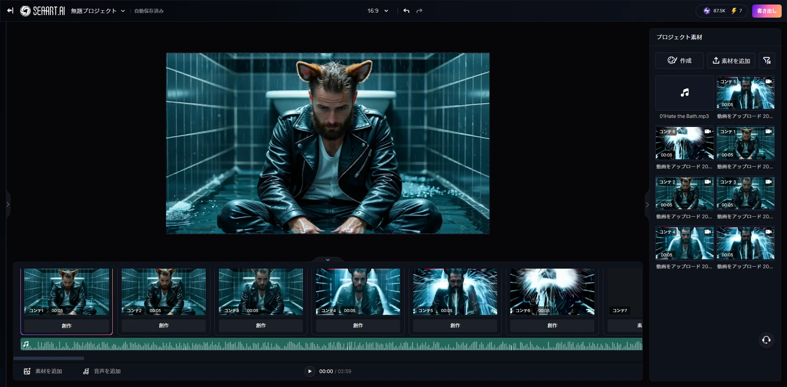Expand the left side panel
Image resolution: width=787 pixels, height=387 pixels.
[x=8, y=204]
